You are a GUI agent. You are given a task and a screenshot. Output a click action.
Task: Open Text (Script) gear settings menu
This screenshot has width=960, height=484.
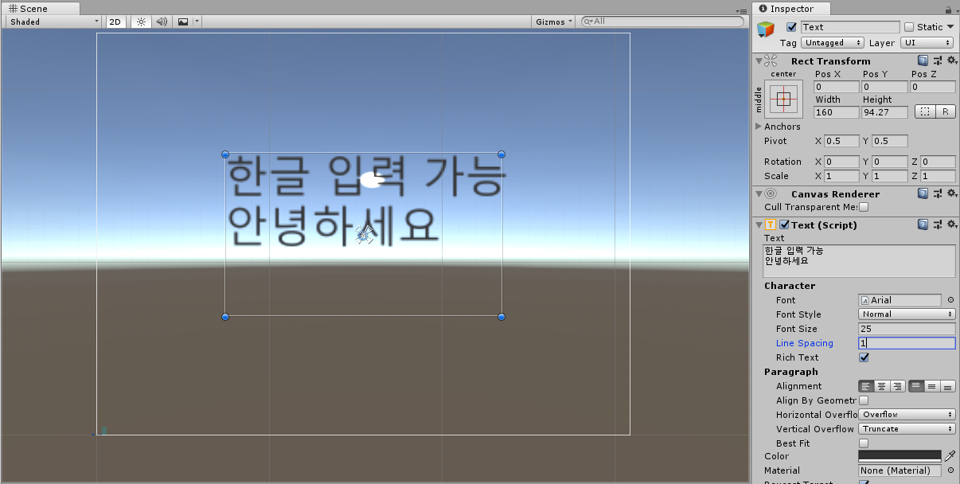coord(951,224)
